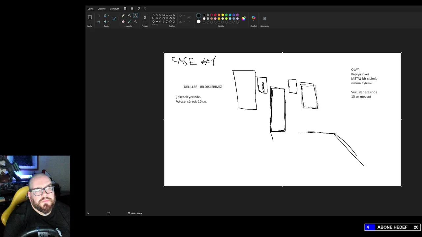Pick the red color swatch

(x=215, y=15)
